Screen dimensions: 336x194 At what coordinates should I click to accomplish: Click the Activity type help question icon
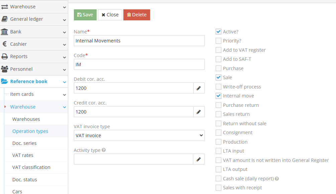(104, 150)
